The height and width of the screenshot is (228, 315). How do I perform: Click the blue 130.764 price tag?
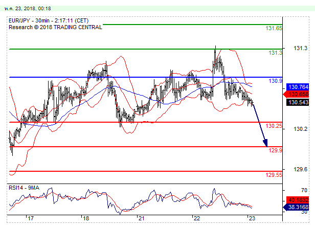[298, 87]
